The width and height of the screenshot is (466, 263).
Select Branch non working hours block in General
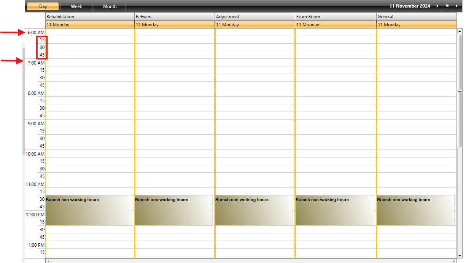click(x=415, y=211)
